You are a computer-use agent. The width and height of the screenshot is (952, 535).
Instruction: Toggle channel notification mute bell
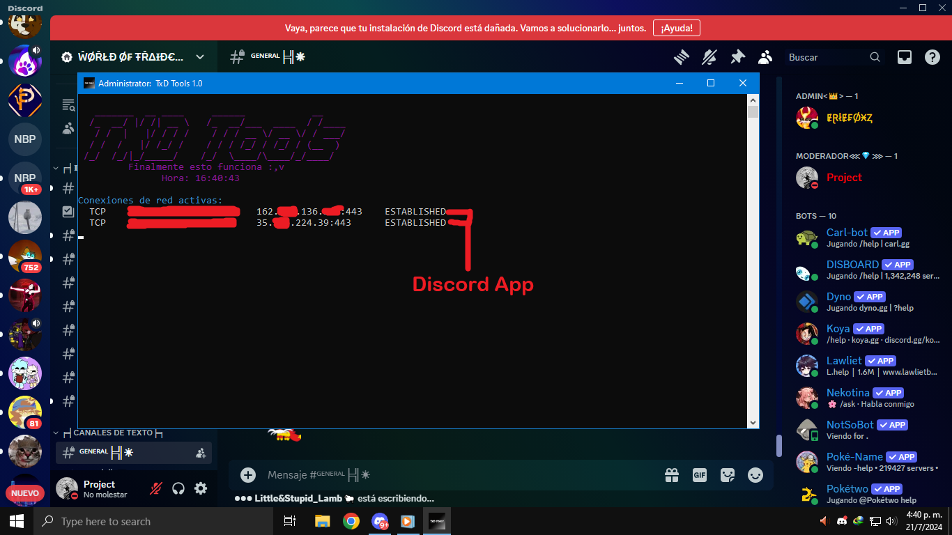709,57
